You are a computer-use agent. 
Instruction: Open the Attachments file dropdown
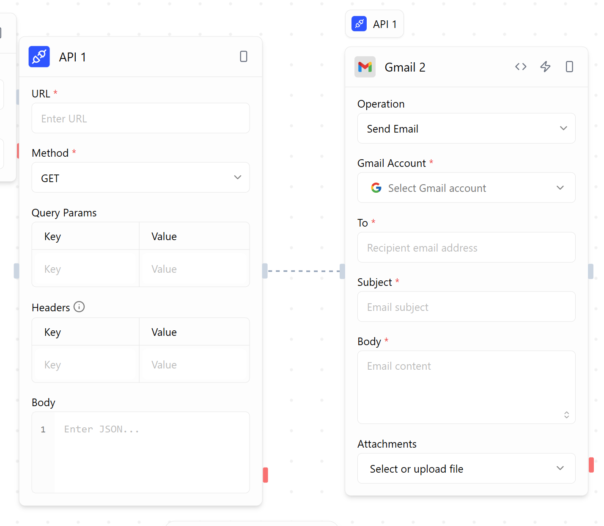click(466, 468)
